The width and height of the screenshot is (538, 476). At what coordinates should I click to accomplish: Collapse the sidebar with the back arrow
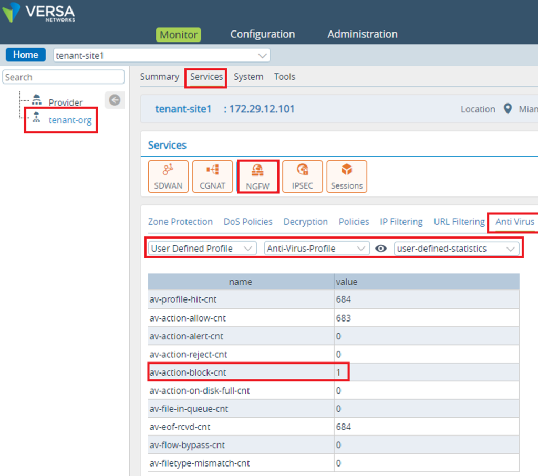115,100
